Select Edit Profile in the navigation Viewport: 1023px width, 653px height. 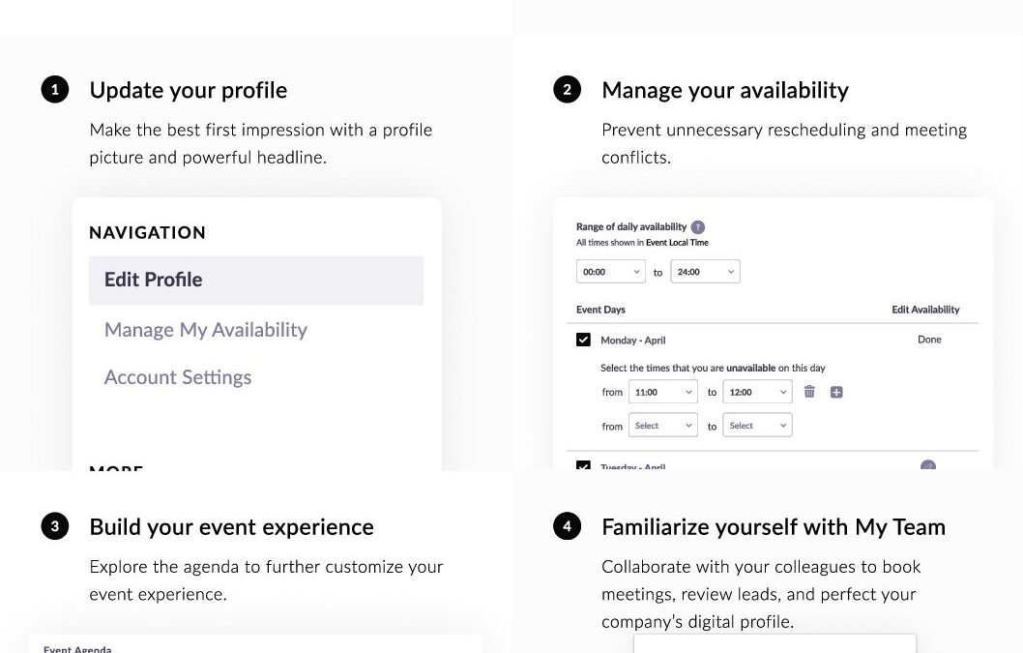pyautogui.click(x=255, y=280)
